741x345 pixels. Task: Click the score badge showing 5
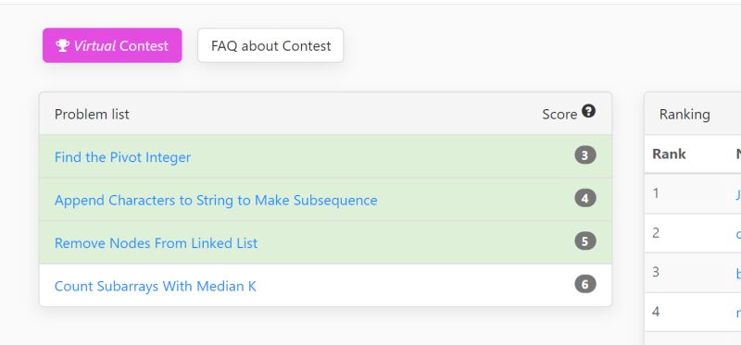point(585,241)
